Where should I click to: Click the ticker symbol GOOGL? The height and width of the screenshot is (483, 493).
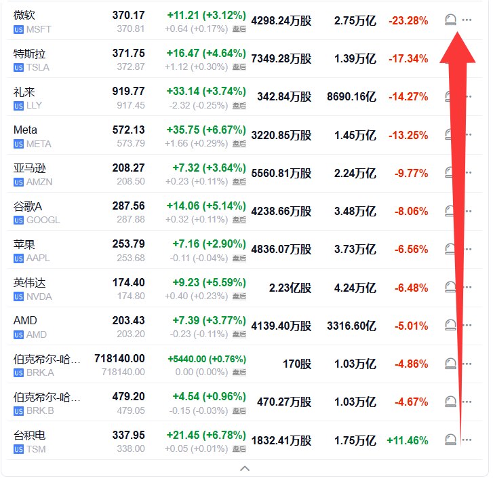43,220
